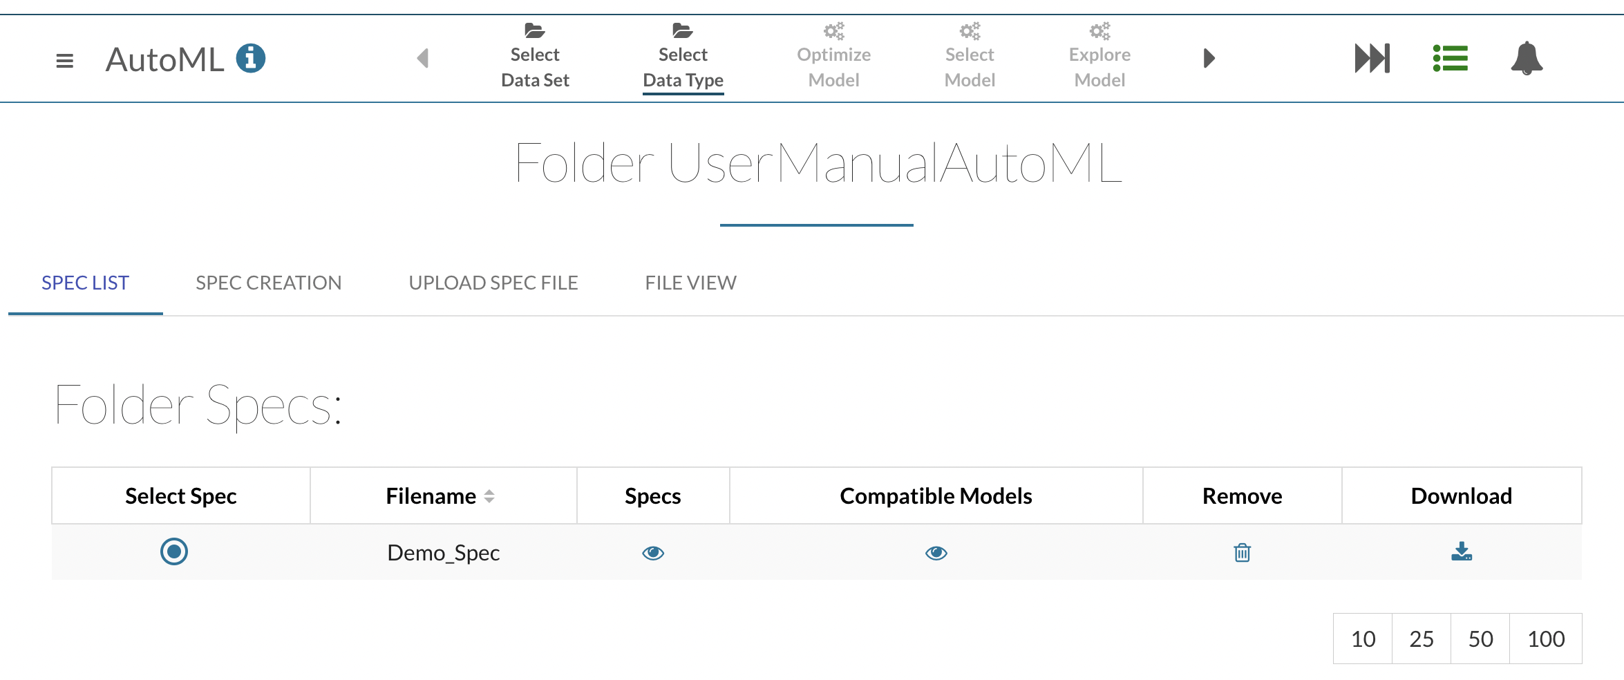Set page size to 100
Image resolution: width=1624 pixels, height=680 pixels.
(x=1545, y=639)
